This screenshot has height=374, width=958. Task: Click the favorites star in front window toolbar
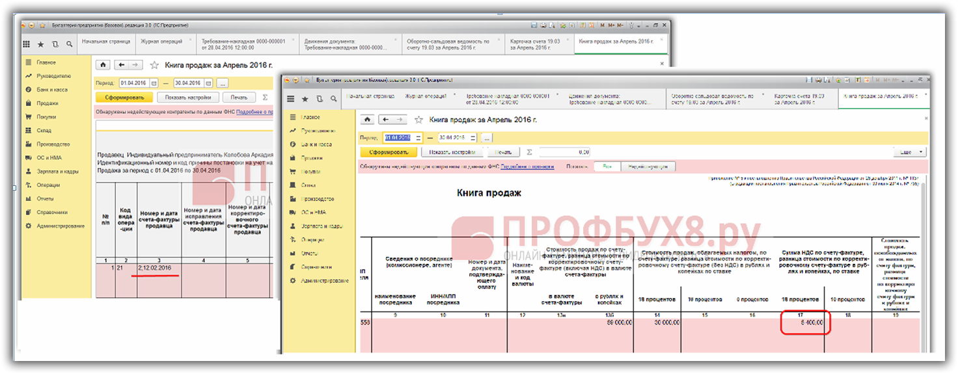pyautogui.click(x=305, y=99)
